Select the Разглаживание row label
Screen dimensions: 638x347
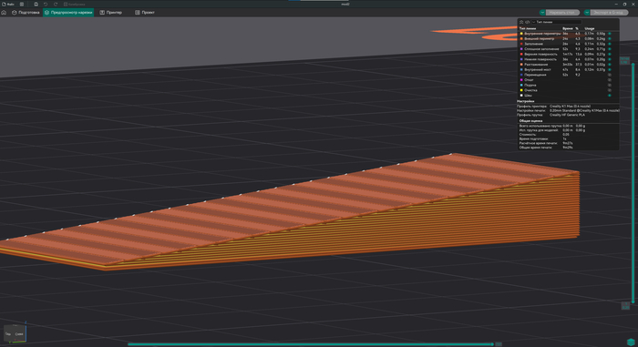point(536,65)
